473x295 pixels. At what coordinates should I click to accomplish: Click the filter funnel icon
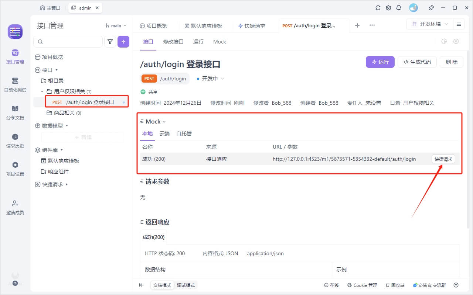coord(110,42)
